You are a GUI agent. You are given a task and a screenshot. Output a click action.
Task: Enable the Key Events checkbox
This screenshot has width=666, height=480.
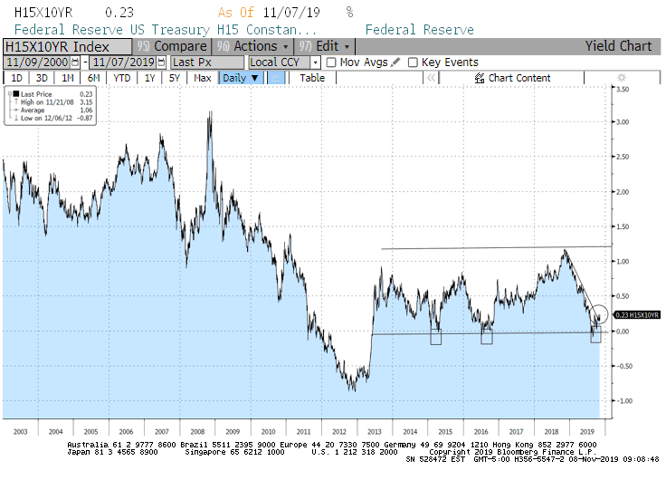(413, 62)
